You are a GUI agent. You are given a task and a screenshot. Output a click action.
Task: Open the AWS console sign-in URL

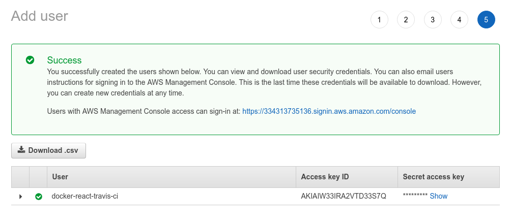click(329, 111)
